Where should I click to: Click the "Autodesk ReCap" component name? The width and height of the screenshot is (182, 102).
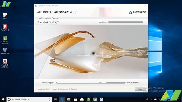(48, 22)
